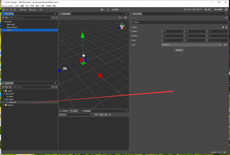
Task: Toggle the 3D view mode button
Action: 41,10
